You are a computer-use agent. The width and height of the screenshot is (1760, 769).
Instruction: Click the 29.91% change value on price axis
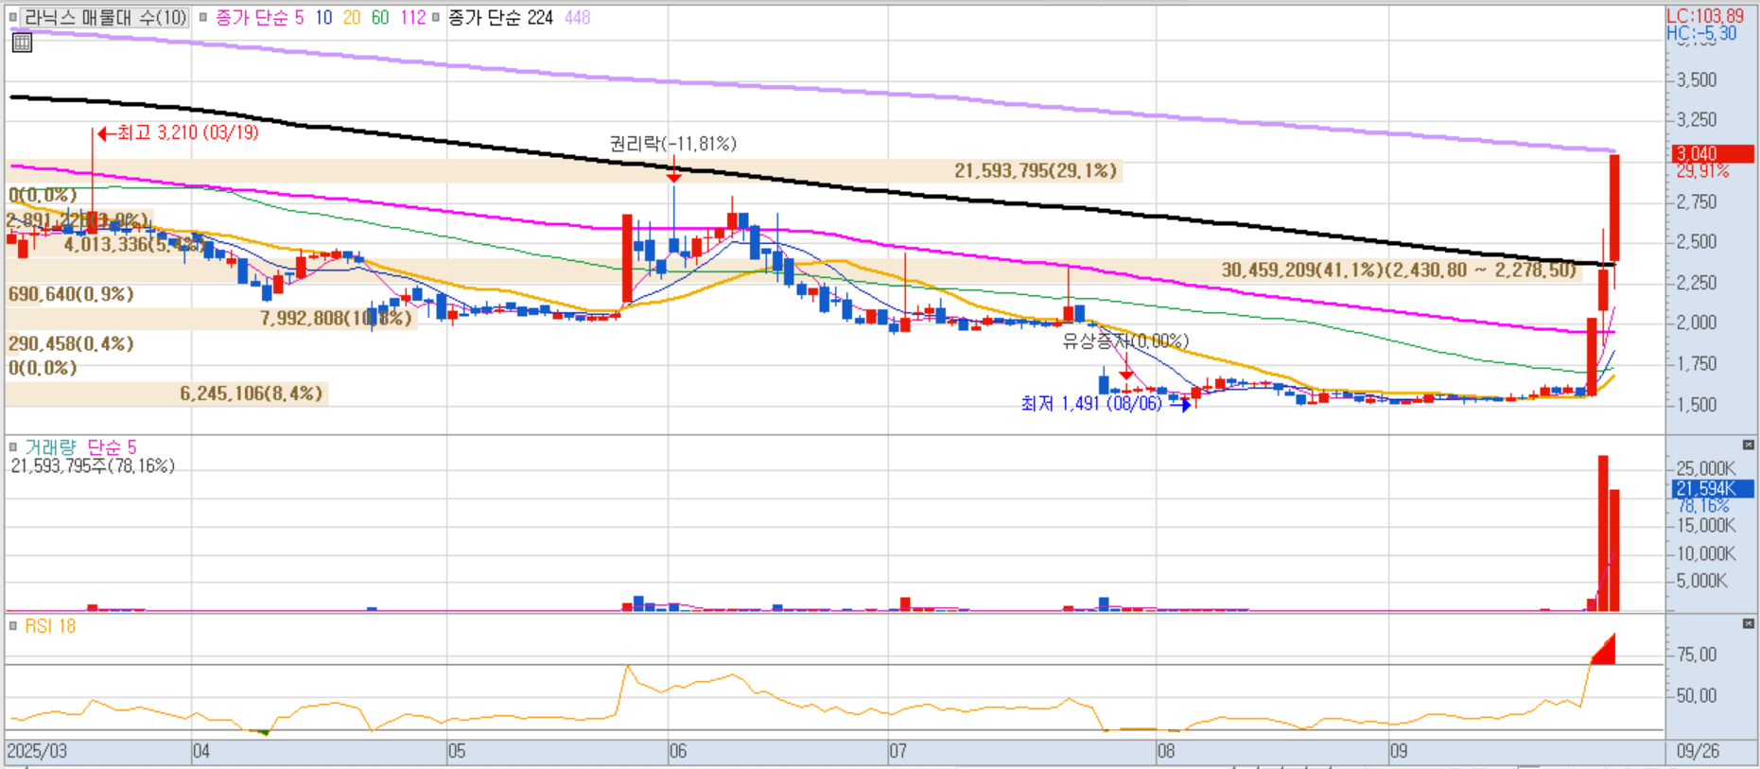pos(1702,171)
